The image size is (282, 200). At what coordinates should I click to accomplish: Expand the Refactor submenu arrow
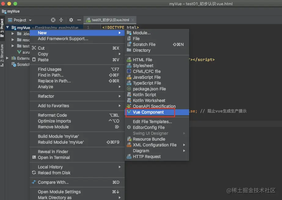pos(119,96)
